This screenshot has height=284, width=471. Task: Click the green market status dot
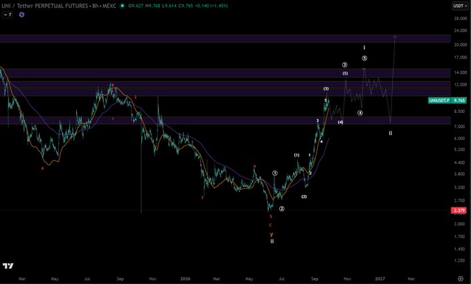coord(122,6)
